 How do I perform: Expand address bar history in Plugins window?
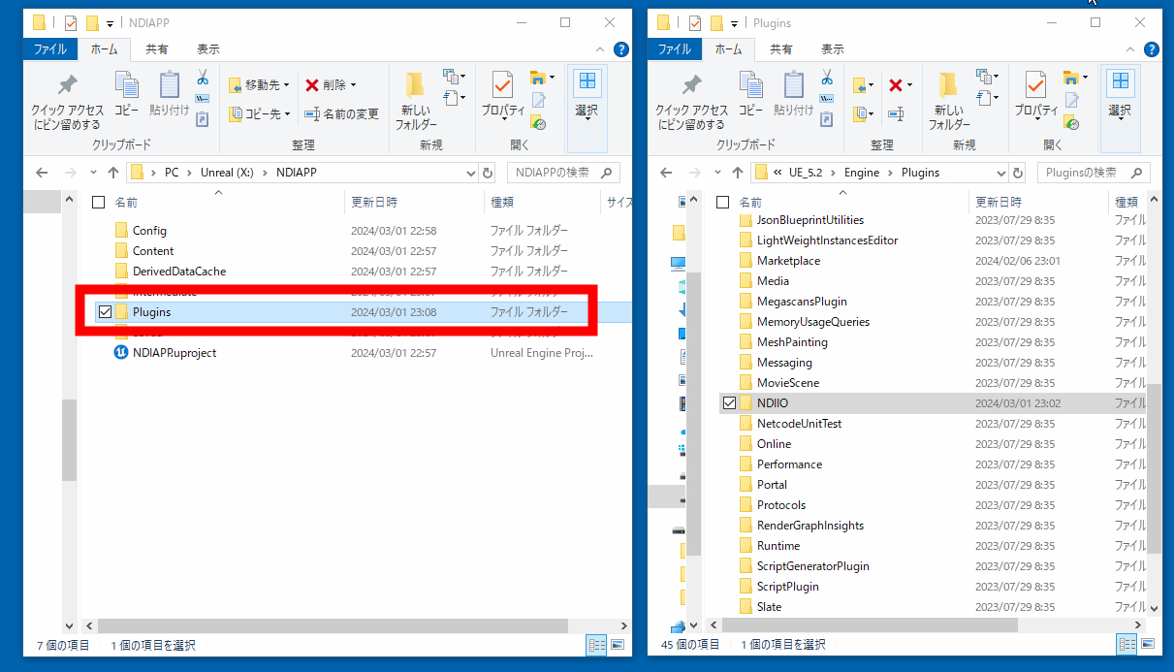[1001, 173]
